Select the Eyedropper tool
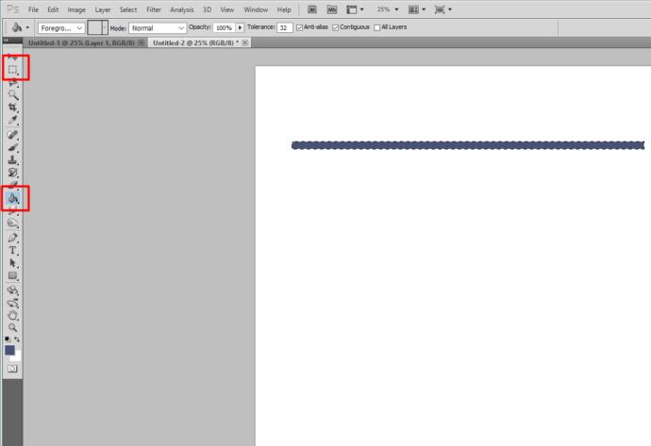The height and width of the screenshot is (446, 651). coord(12,121)
